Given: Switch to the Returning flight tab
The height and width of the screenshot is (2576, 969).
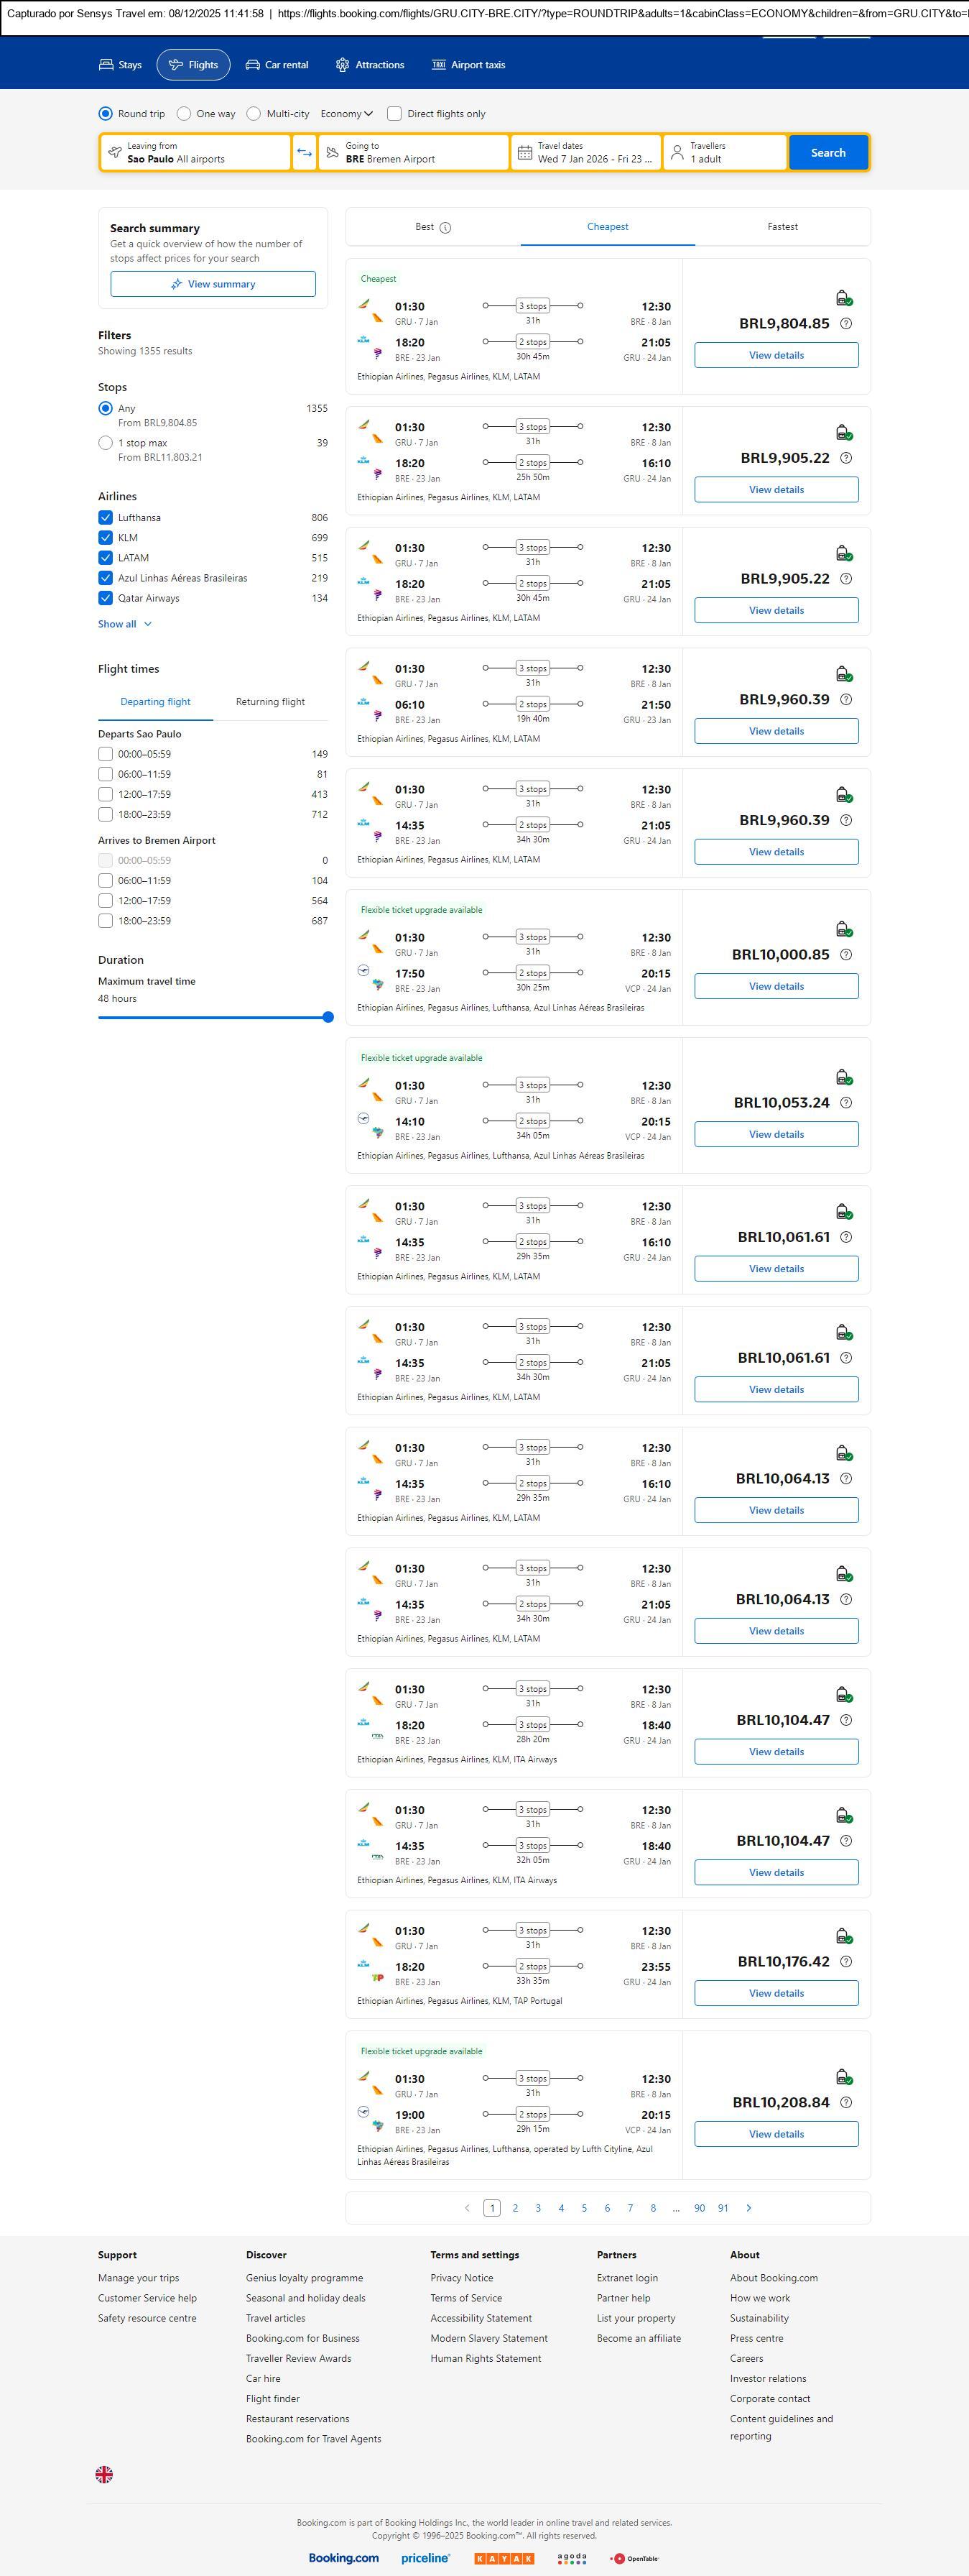Looking at the screenshot, I should tap(269, 702).
